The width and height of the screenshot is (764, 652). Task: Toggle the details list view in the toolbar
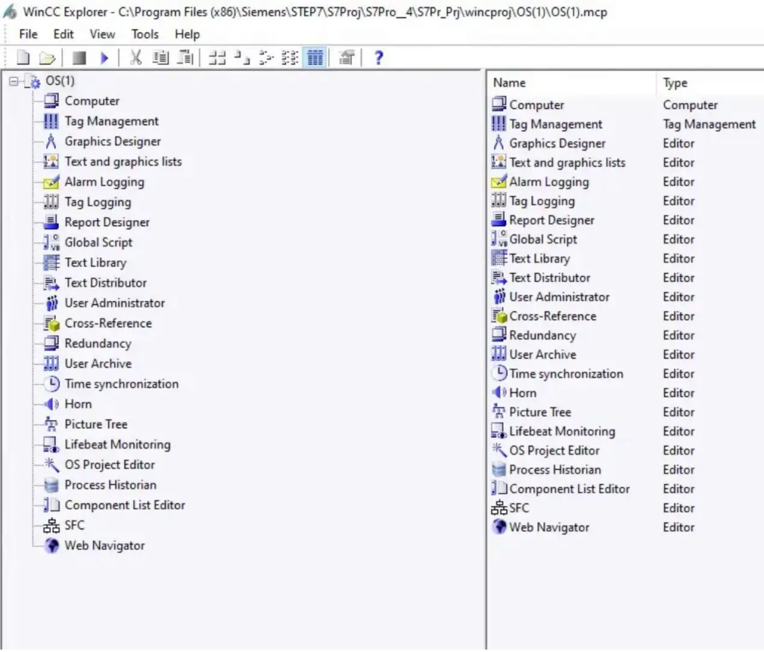[x=314, y=57]
